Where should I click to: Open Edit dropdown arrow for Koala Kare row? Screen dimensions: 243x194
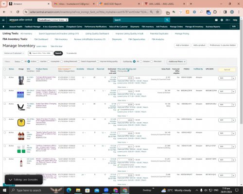pyautogui.click(x=233, y=105)
